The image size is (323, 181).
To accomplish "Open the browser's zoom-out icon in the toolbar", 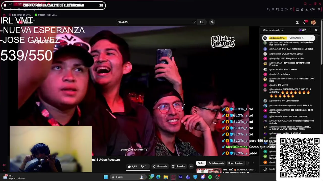I will click(x=268, y=9).
